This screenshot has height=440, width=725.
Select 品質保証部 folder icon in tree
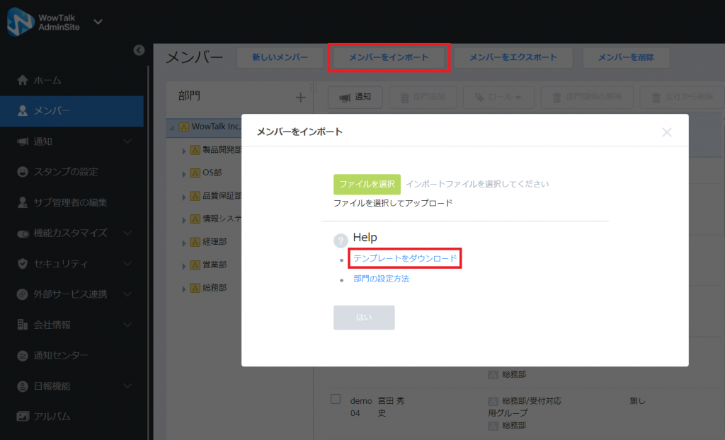[x=195, y=196]
